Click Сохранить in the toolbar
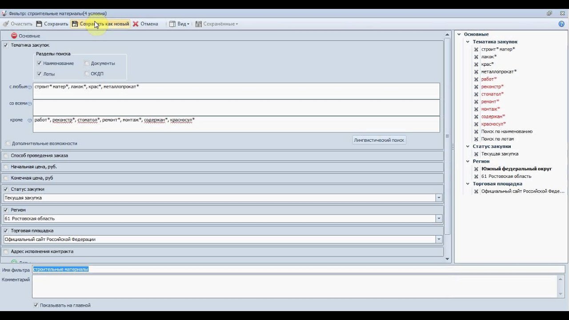This screenshot has width=569, height=320. click(x=52, y=24)
